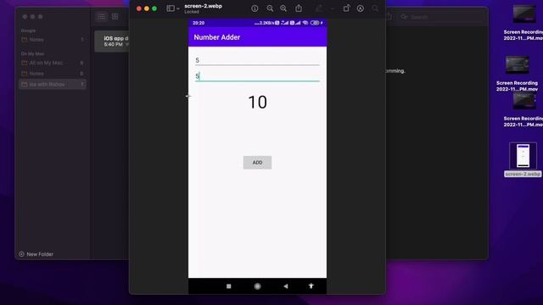Zoom out using Preview toolbar magnifier
This screenshot has height=305, width=543.
click(x=270, y=8)
